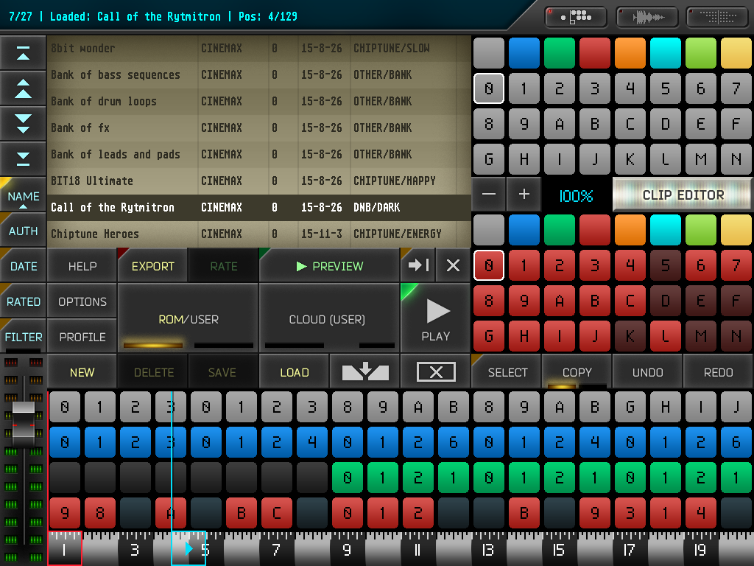Click the 100% zoom value
The height and width of the screenshot is (566, 754).
(x=576, y=195)
